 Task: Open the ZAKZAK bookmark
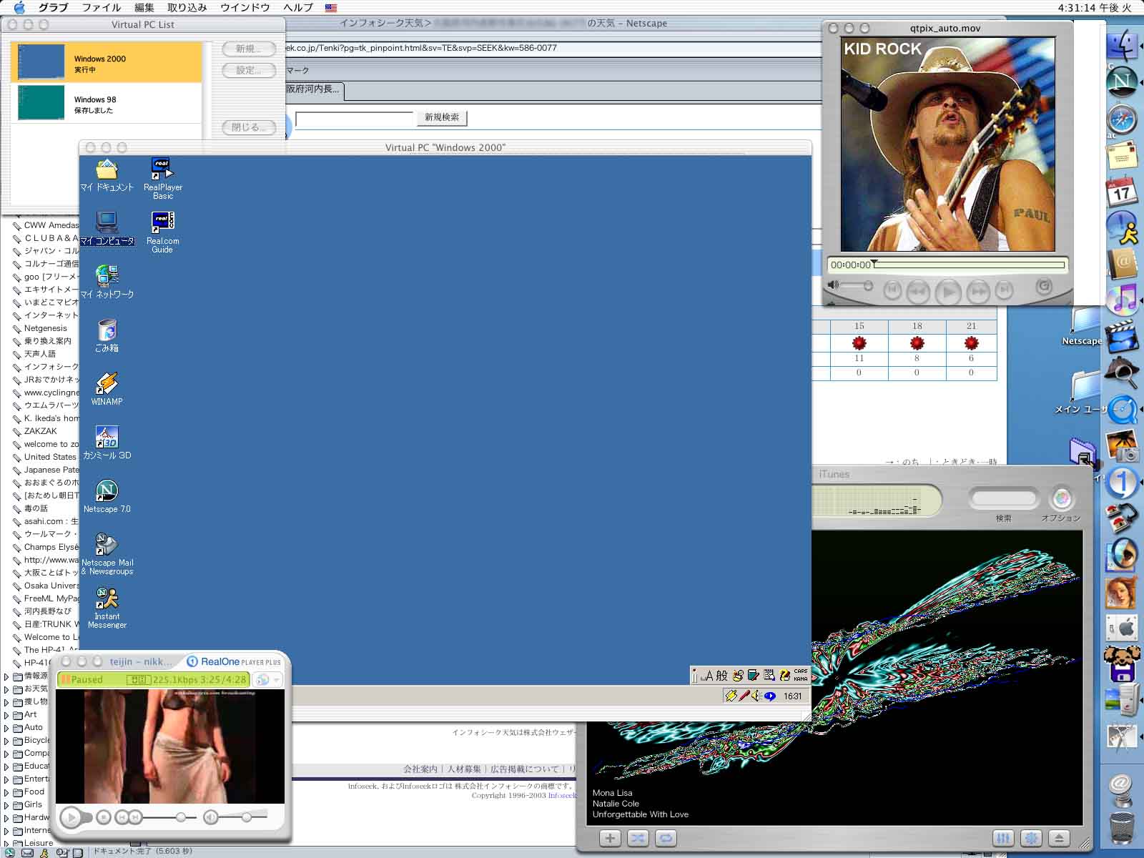click(x=40, y=431)
